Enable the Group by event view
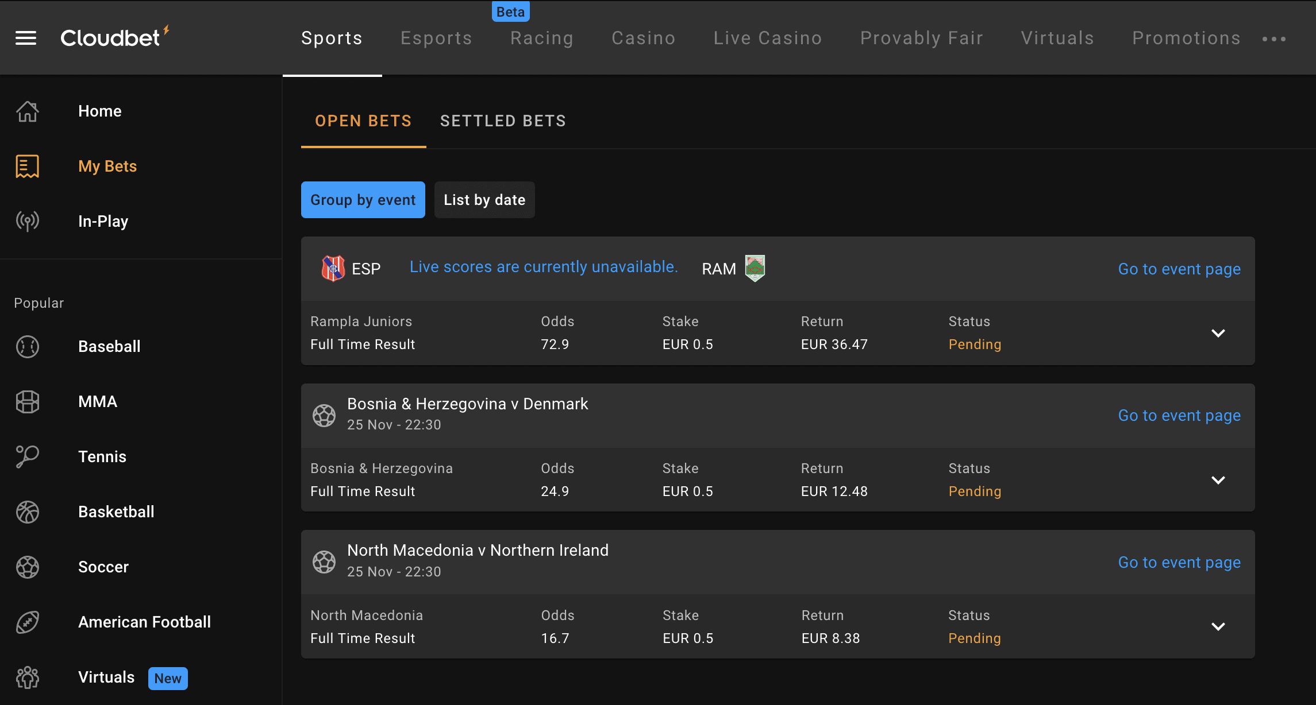 click(363, 200)
